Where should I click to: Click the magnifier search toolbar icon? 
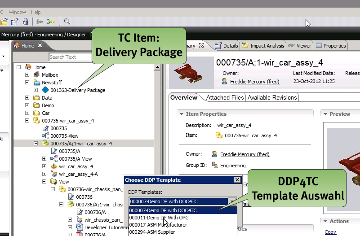[x=67, y=22]
